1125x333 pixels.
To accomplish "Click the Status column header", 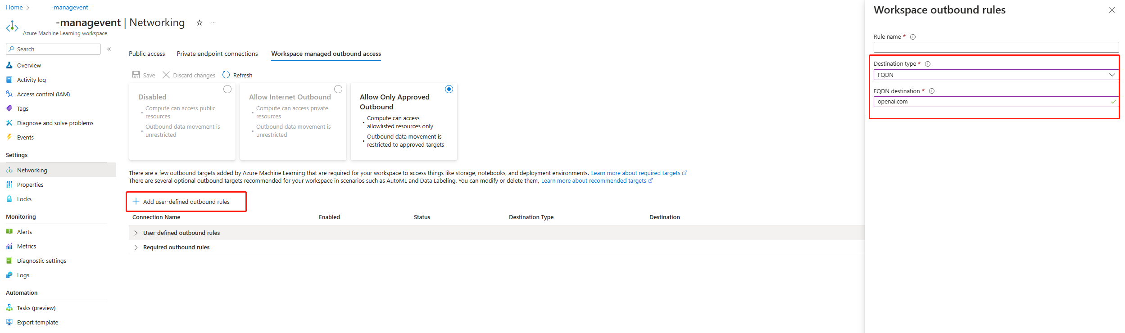I will [422, 217].
